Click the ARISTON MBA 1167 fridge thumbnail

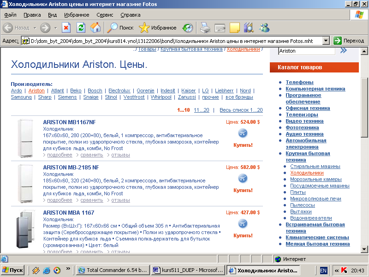pyautogui.click(x=25, y=229)
